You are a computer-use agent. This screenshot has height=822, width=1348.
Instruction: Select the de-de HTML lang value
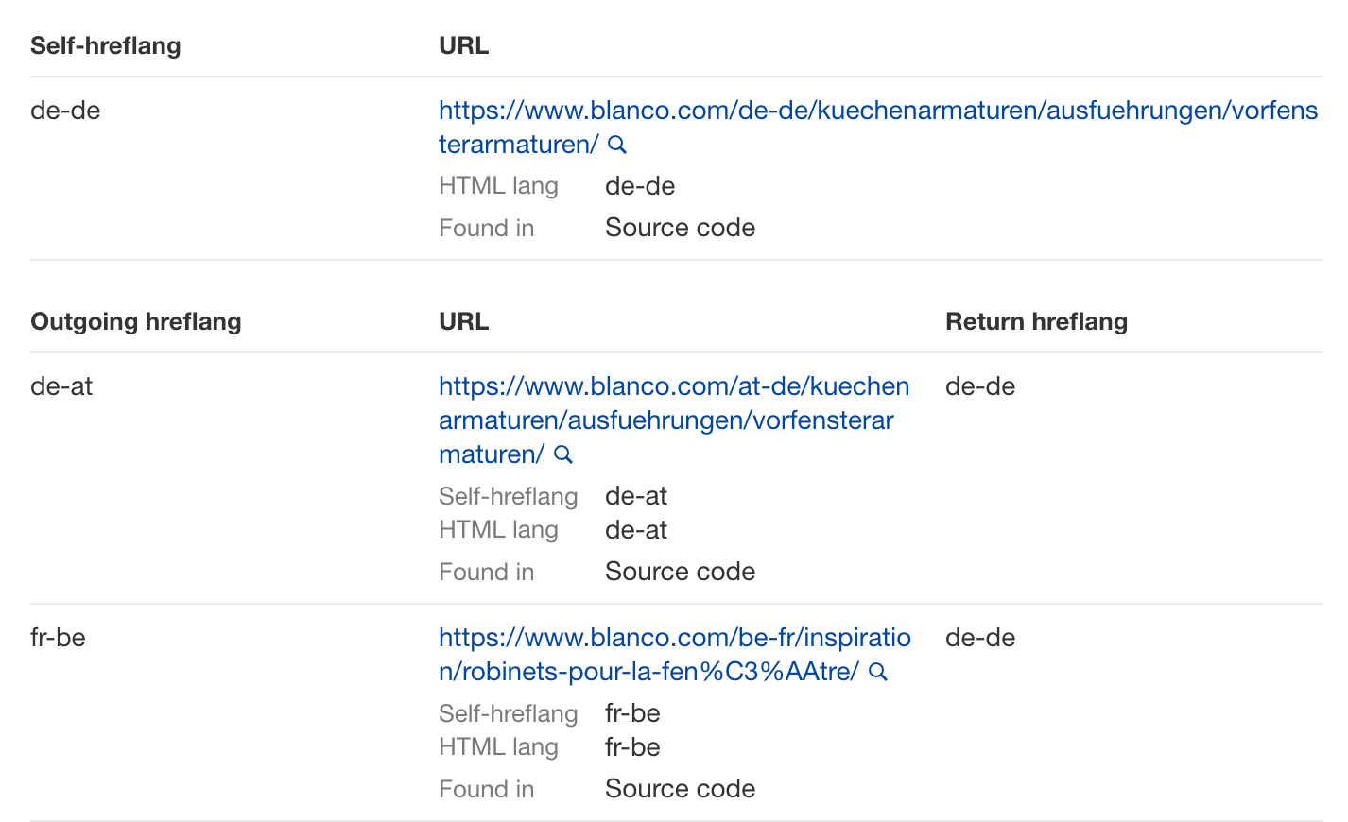[639, 185]
